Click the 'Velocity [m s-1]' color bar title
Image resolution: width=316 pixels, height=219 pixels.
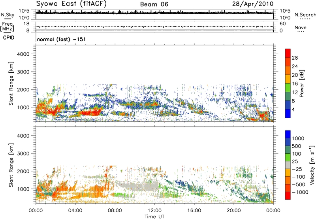pos(312,165)
